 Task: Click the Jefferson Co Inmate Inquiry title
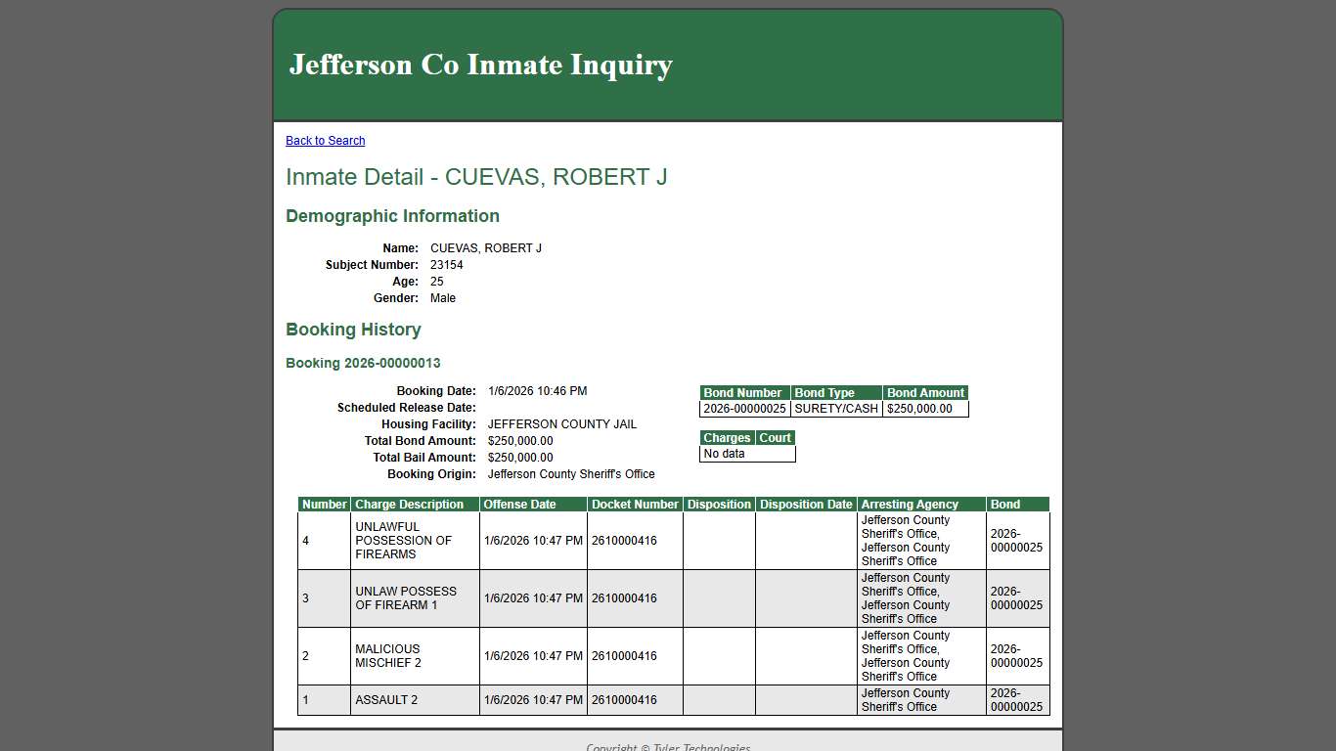(480, 65)
